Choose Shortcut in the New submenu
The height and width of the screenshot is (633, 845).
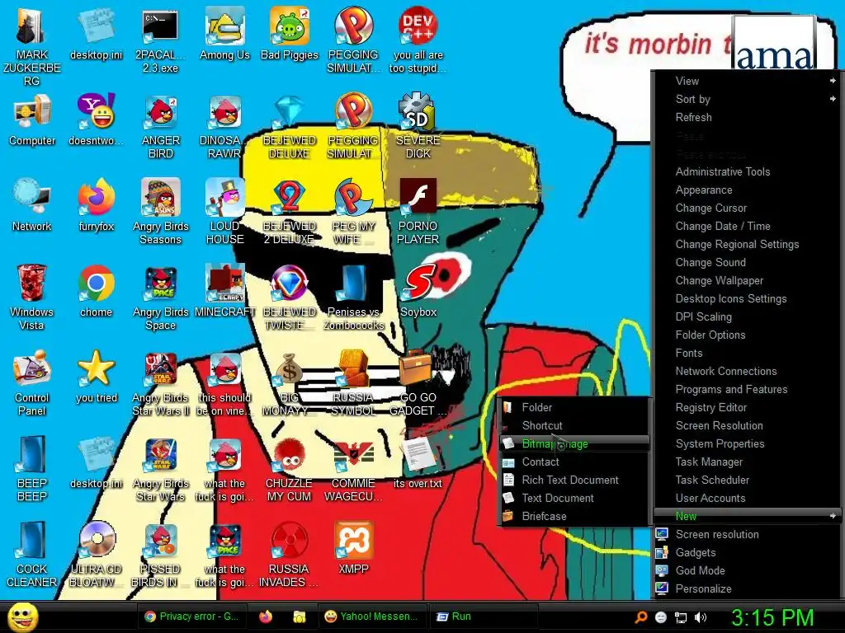coord(574,425)
